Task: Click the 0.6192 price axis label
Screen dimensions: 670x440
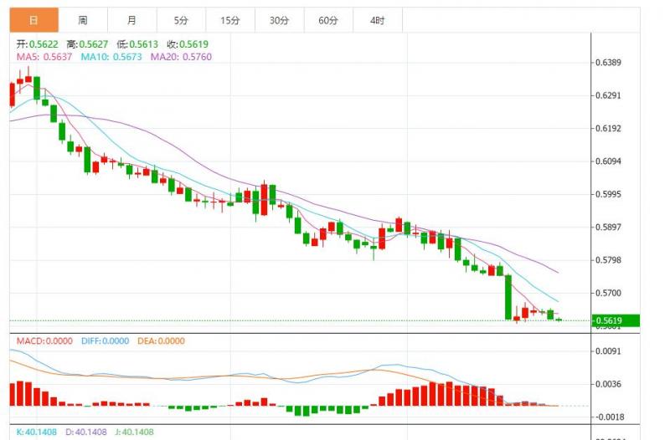Action: [x=609, y=129]
